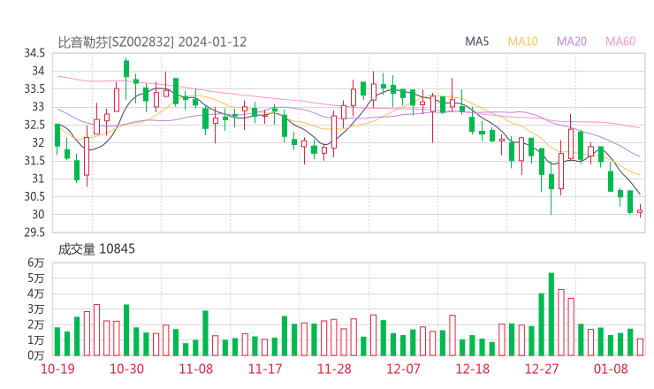Click the 0万 volume axis label

click(36, 355)
